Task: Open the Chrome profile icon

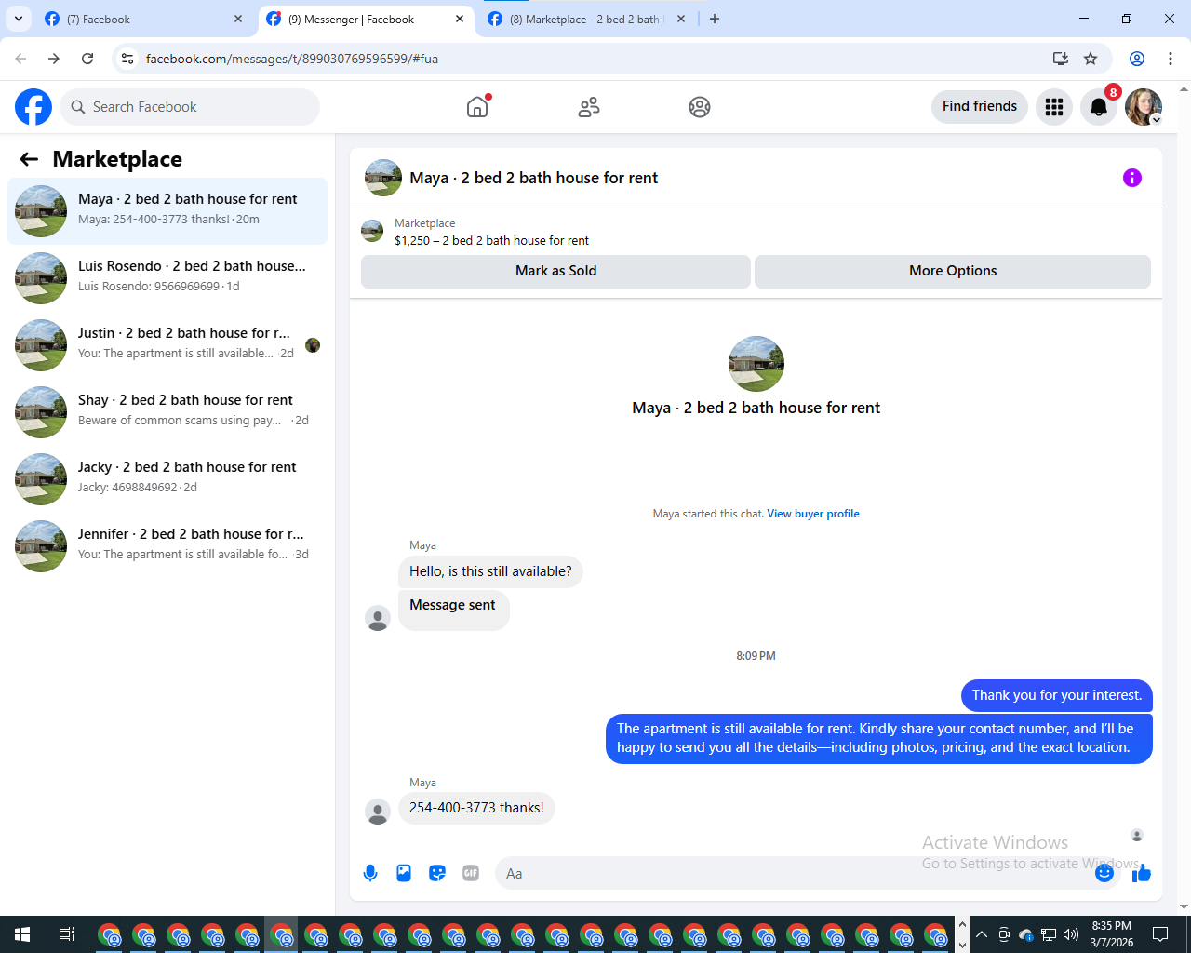Action: click(1137, 59)
